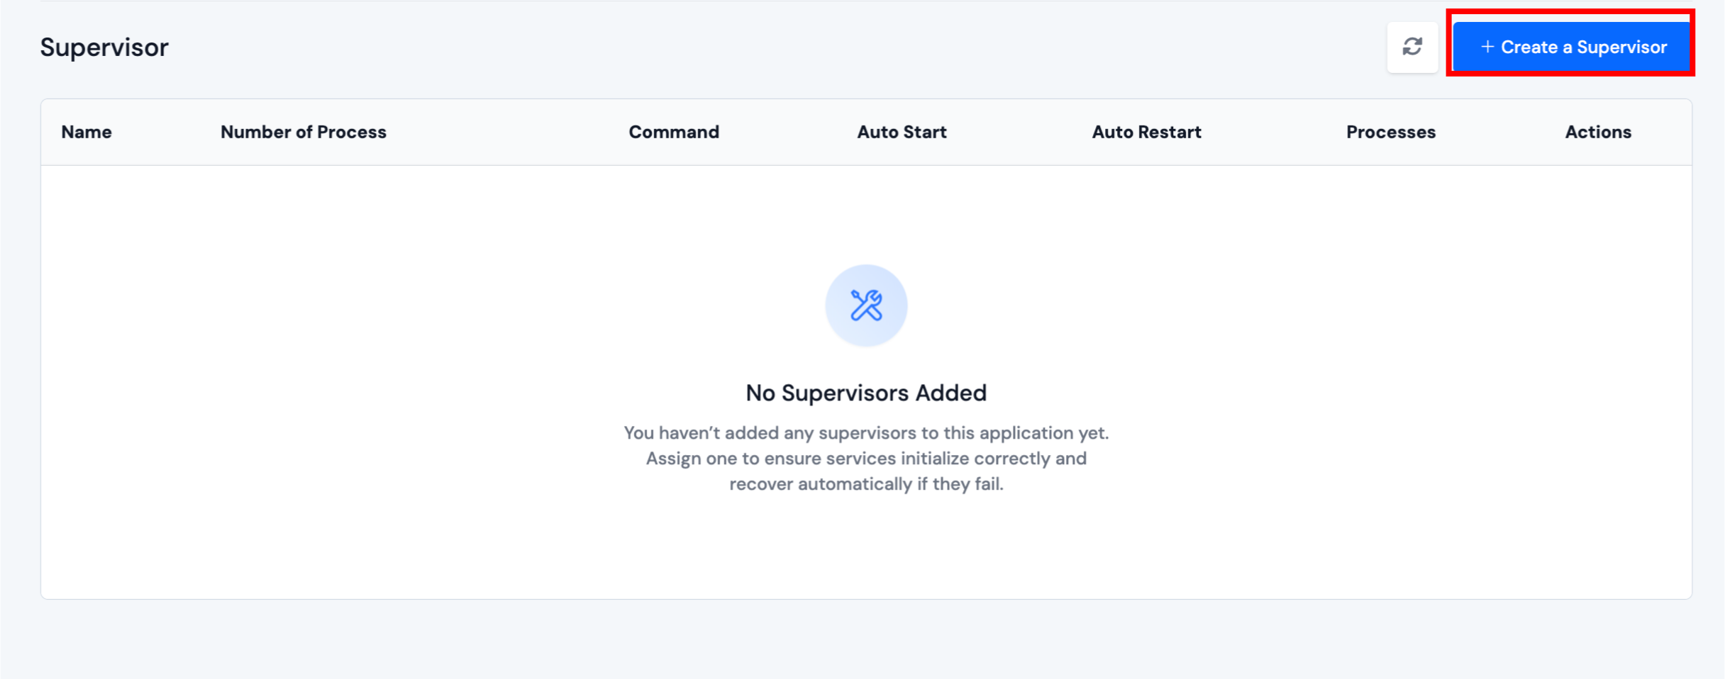Click the word Restart in Auto Restart header
Viewport: 1725px width, 679px height.
1169,132
